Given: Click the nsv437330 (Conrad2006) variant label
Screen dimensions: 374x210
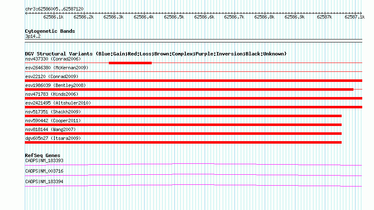Looking at the screenshot, I should (53, 59).
